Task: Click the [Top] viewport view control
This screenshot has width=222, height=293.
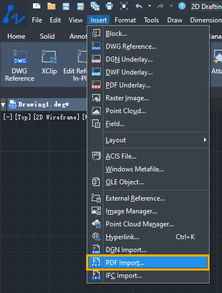Action: (22, 117)
